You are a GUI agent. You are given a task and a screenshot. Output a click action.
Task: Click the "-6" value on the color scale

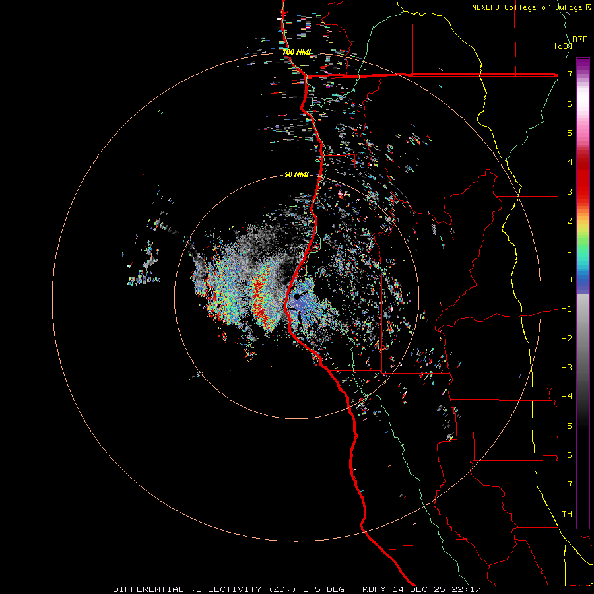pos(567,455)
